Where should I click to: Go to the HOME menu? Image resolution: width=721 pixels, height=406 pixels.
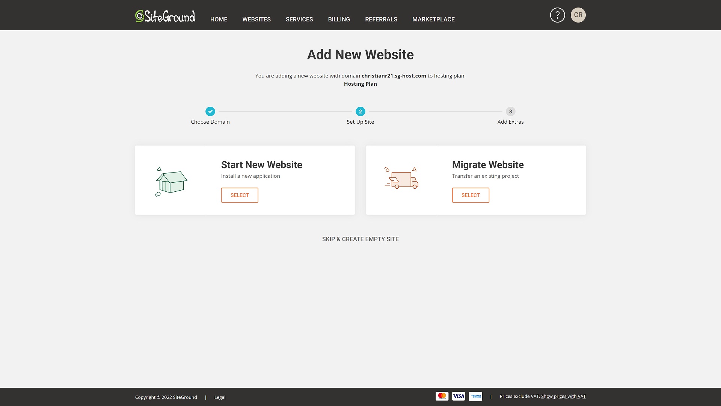tap(219, 19)
